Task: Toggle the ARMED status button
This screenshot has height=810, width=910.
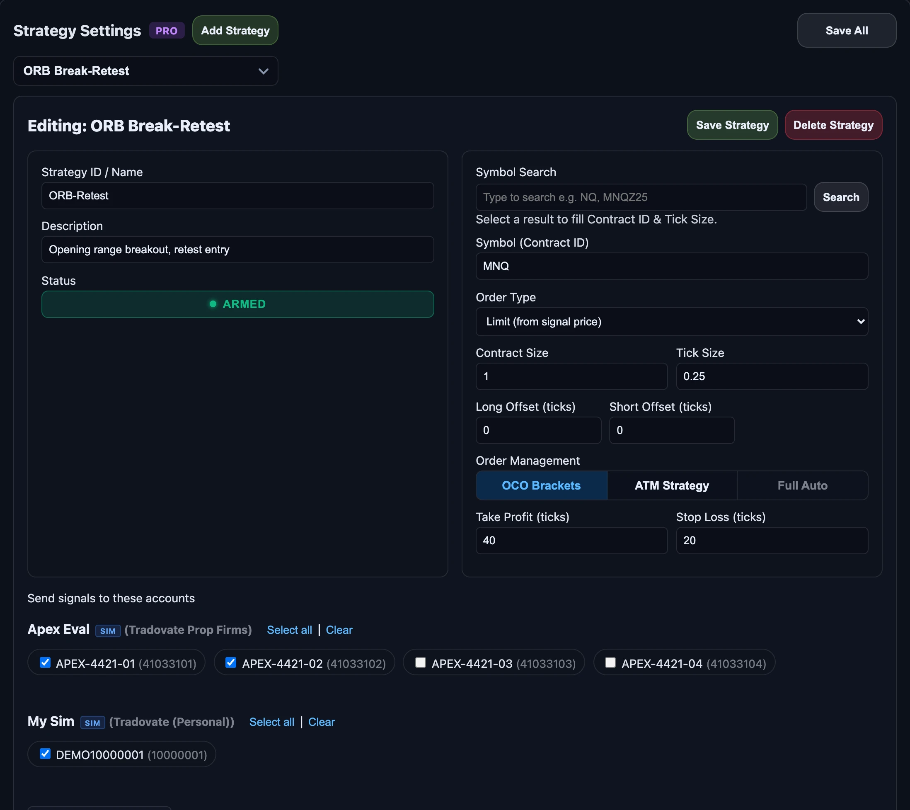Action: (238, 304)
